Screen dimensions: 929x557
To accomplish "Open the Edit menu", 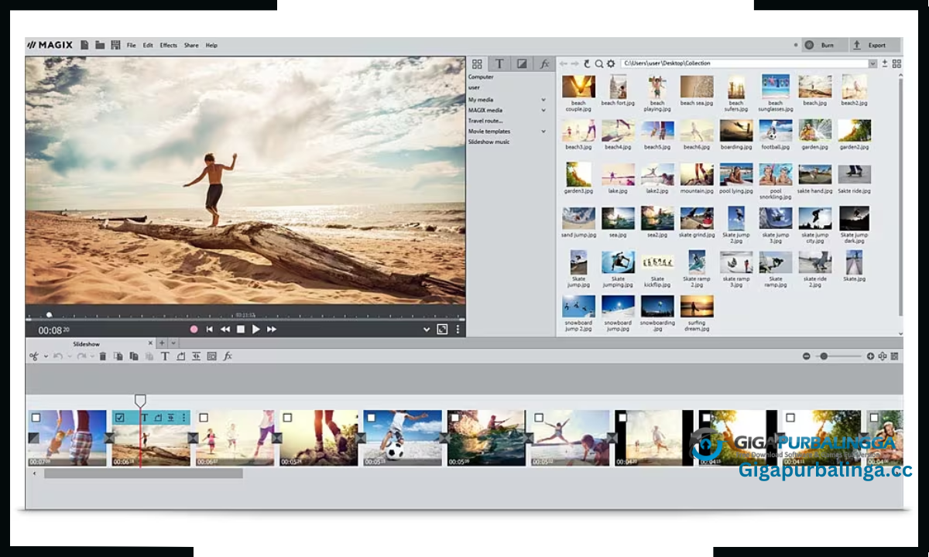I will coord(148,46).
